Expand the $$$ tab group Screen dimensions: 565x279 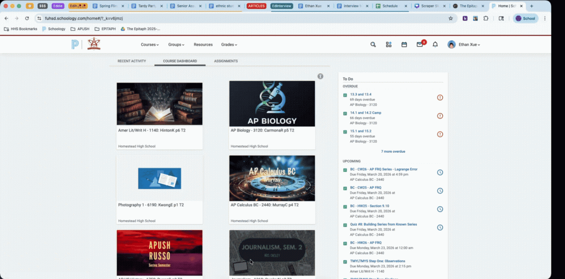point(42,6)
